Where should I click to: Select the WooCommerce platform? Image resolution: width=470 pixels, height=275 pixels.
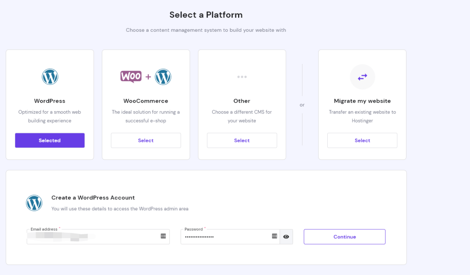click(146, 140)
